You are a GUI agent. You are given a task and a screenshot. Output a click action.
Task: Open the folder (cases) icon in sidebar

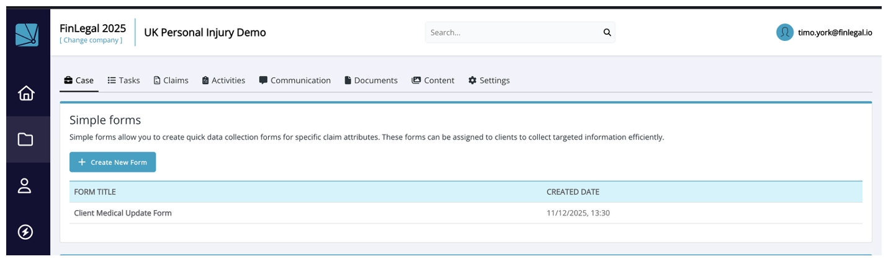(25, 139)
